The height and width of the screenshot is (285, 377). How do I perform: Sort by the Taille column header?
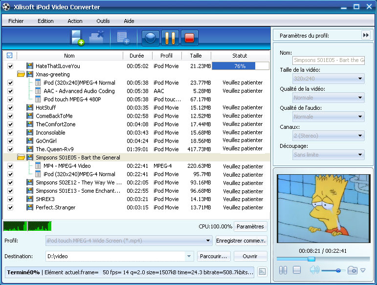(196, 56)
